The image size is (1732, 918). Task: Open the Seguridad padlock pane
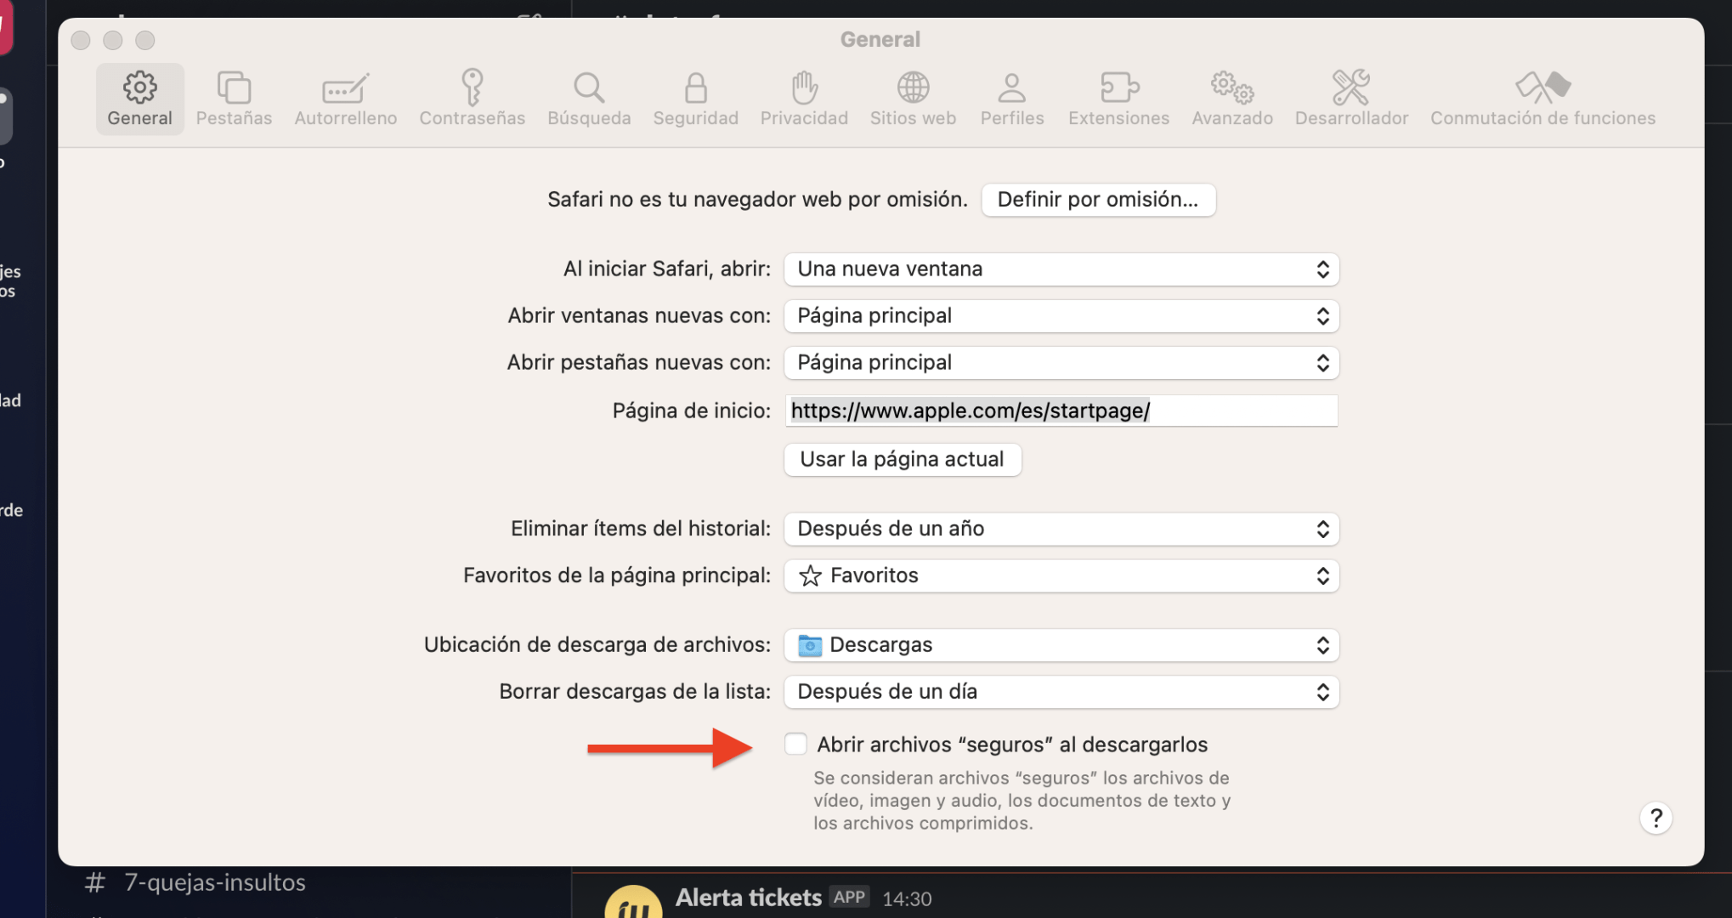coord(695,99)
